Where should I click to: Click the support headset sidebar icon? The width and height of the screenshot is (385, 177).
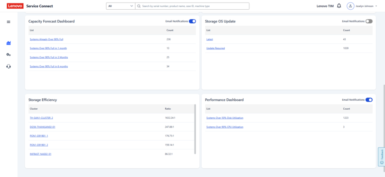(x=8, y=66)
